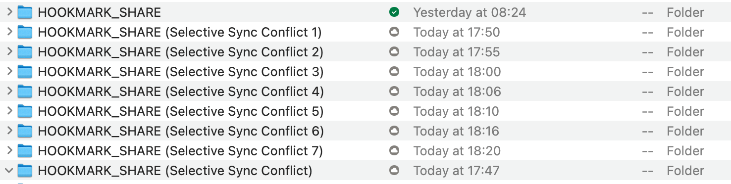
Task: Click the green synced checkmark for HOOKMARK_SHARE
Action: click(394, 12)
